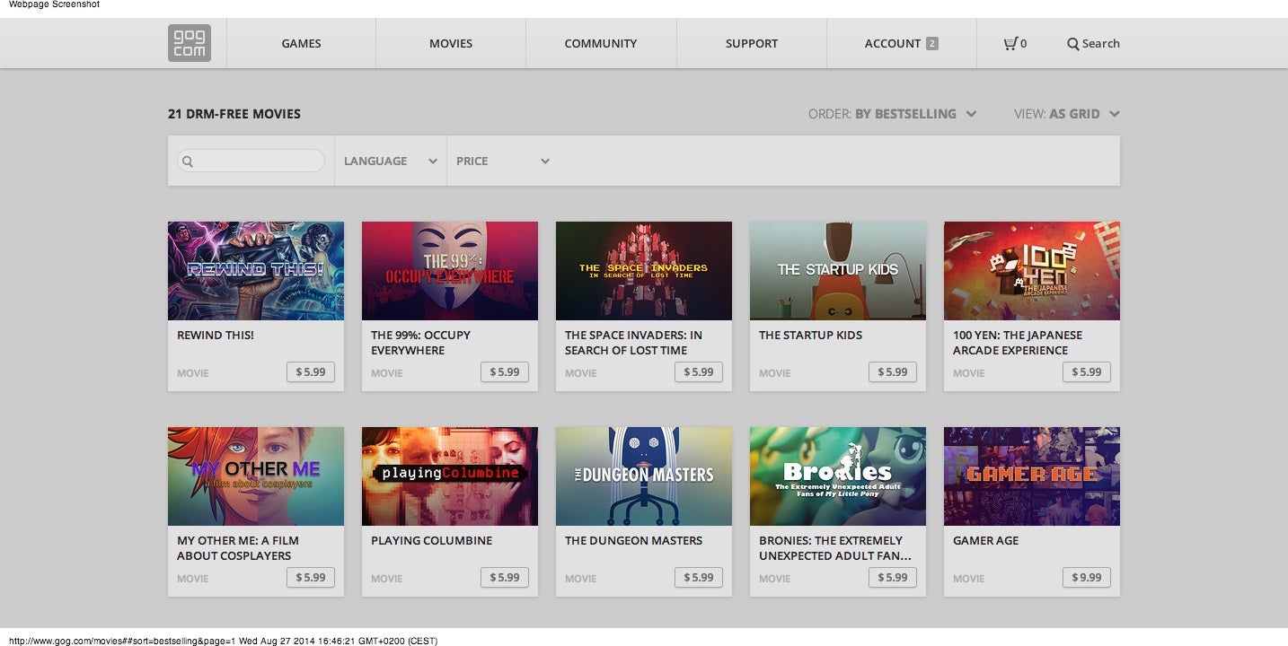Click THE STARTUP KIDS title link

[810, 336]
